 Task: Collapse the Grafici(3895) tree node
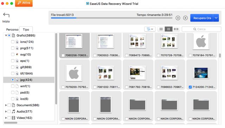tap(6, 35)
